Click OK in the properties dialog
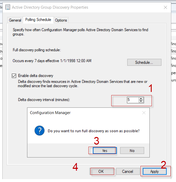Image resolution: width=176 pixels, height=182 pixels. coord(101,171)
